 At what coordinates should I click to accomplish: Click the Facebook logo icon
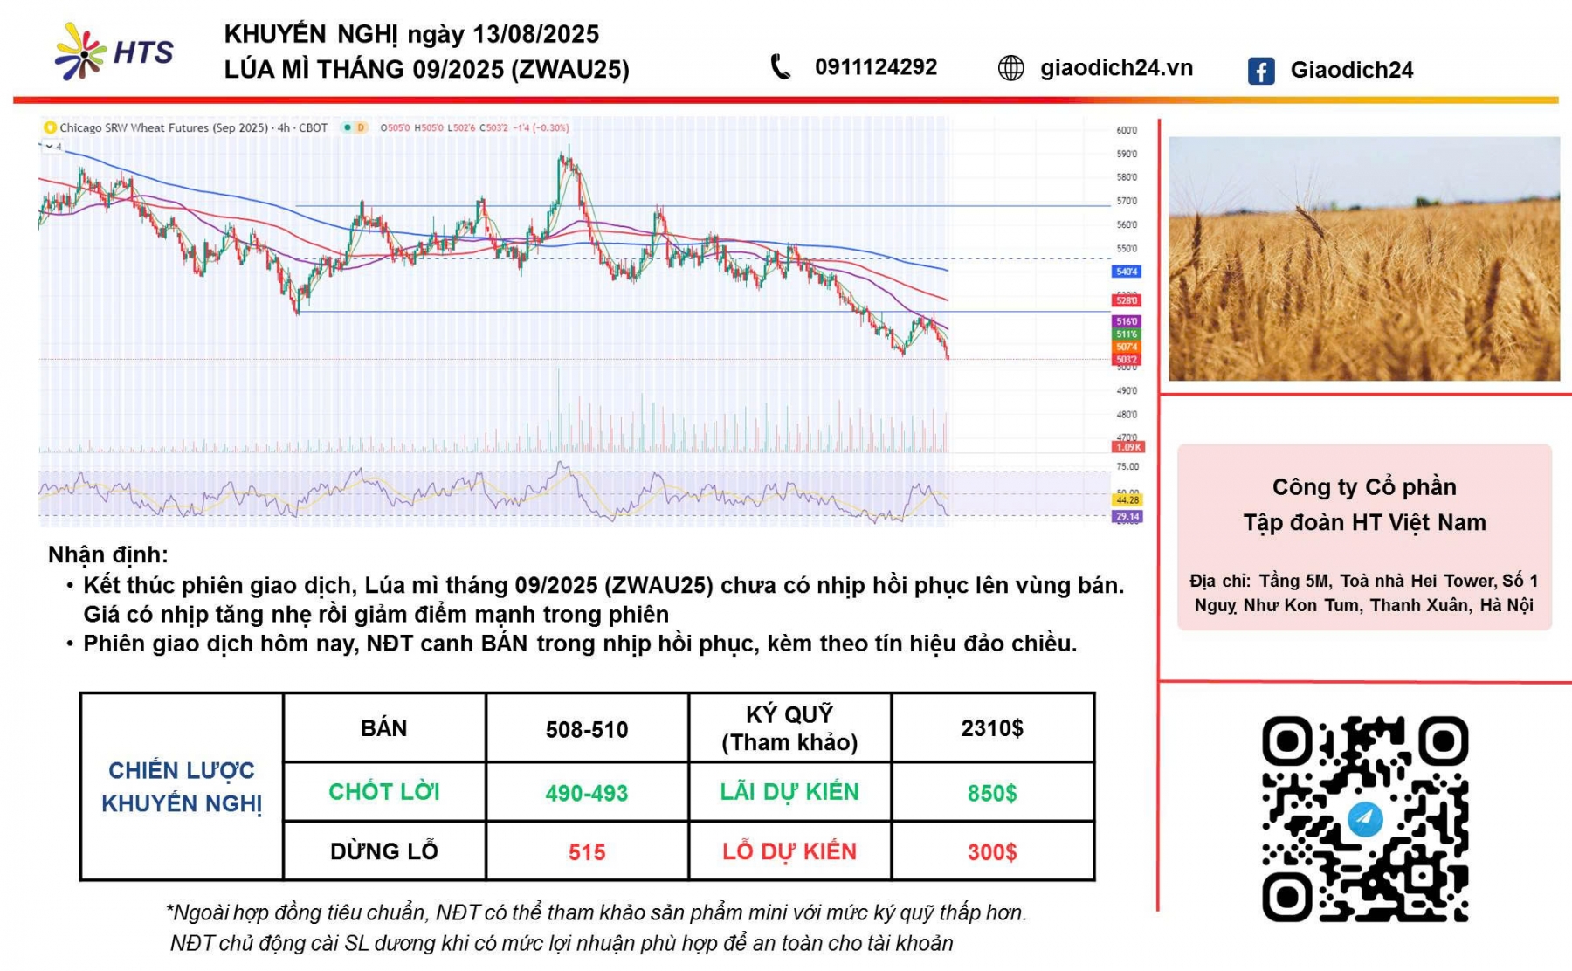coord(1261,71)
